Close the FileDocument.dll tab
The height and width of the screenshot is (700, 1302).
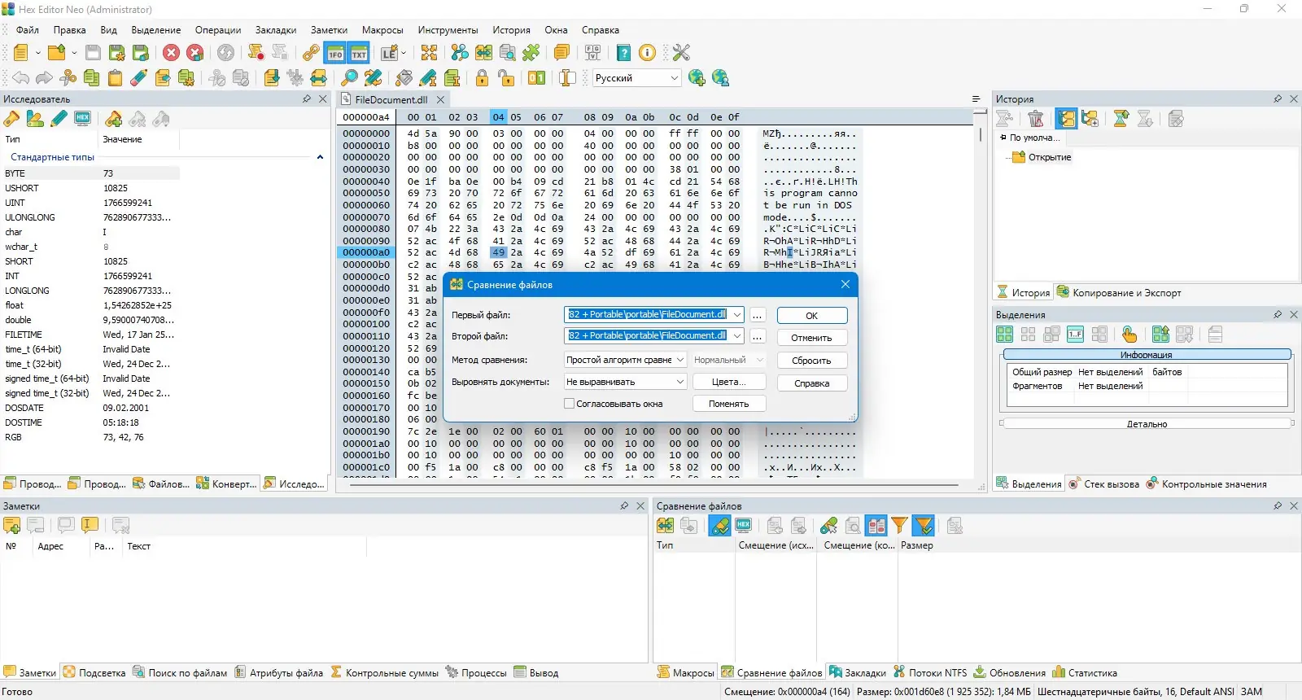(x=440, y=99)
